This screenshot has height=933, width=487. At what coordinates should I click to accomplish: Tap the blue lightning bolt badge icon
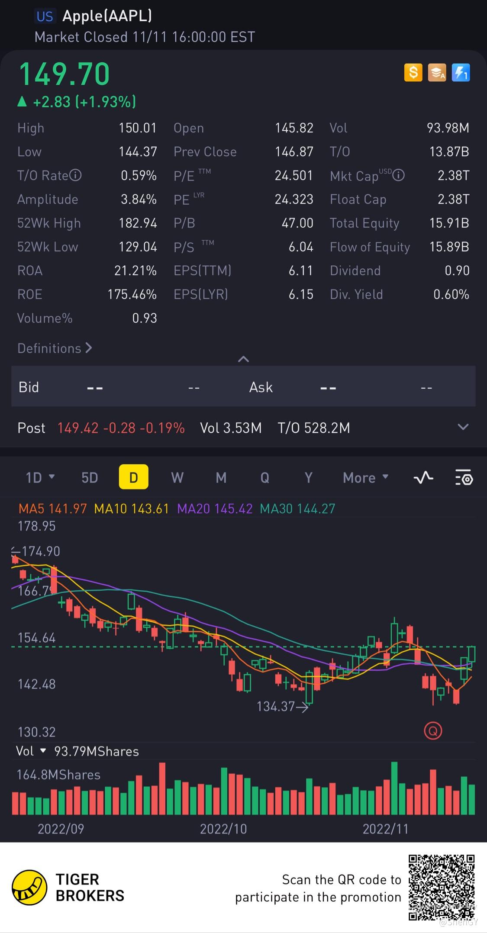pyautogui.click(x=461, y=73)
